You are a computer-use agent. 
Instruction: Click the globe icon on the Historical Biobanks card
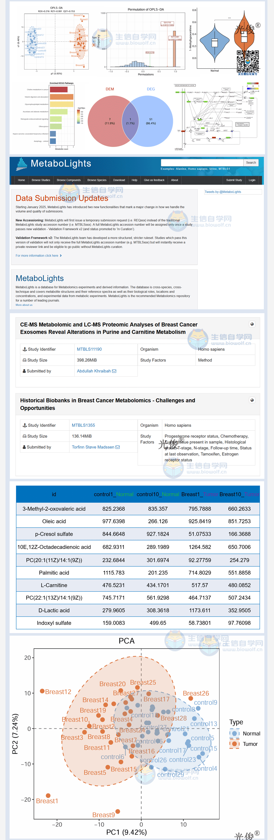(252, 400)
